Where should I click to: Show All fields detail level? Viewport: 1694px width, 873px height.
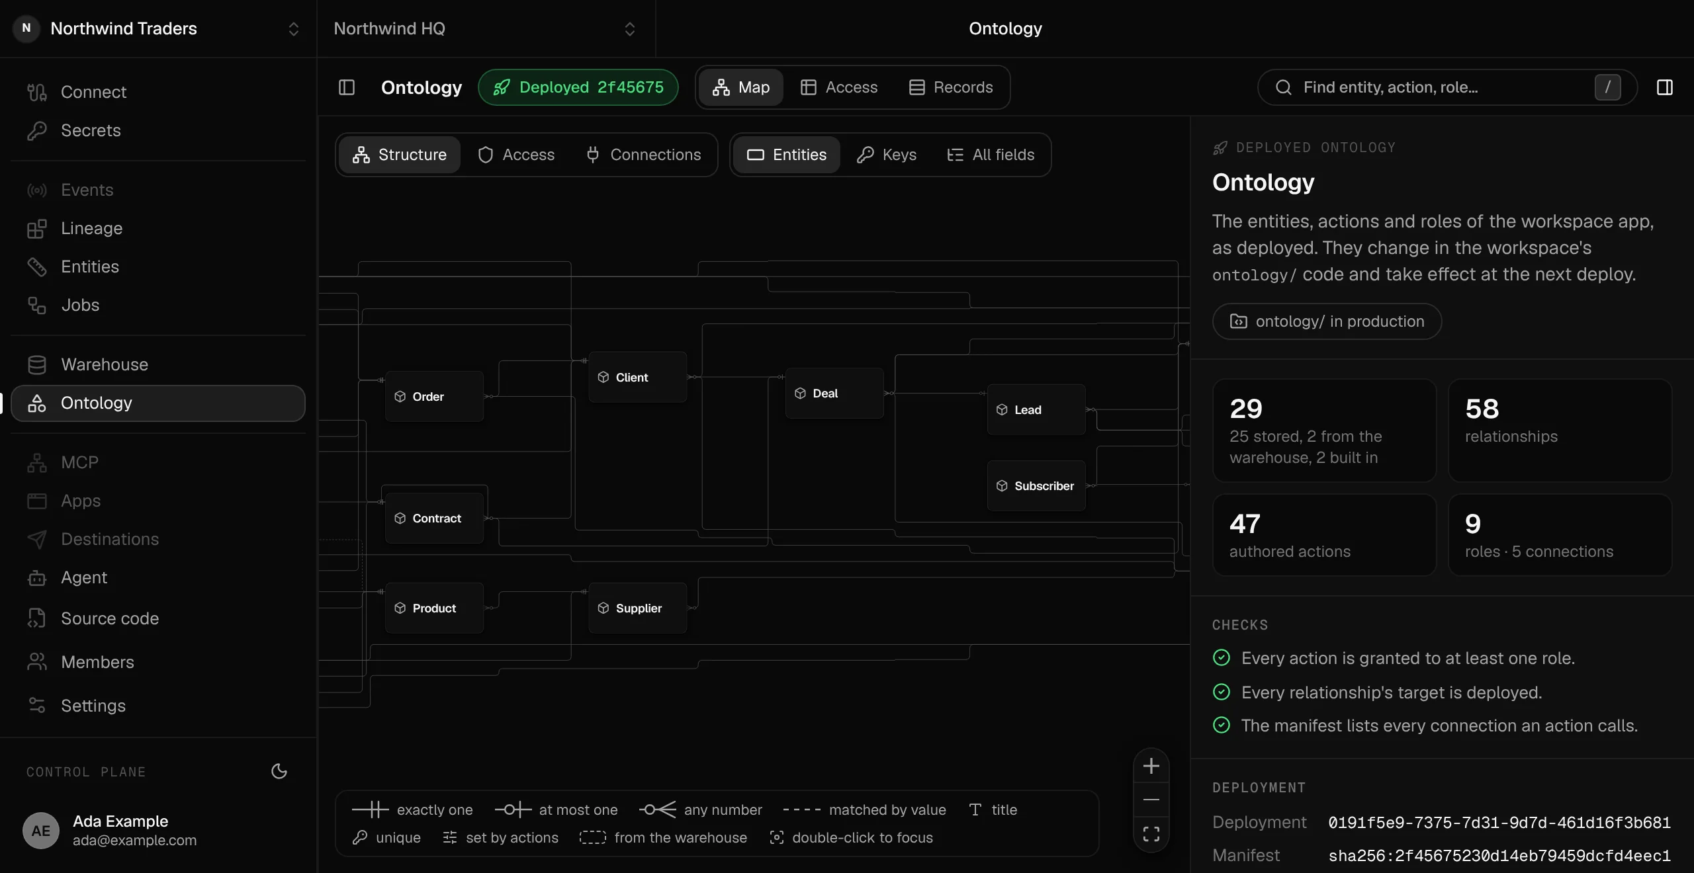(991, 155)
